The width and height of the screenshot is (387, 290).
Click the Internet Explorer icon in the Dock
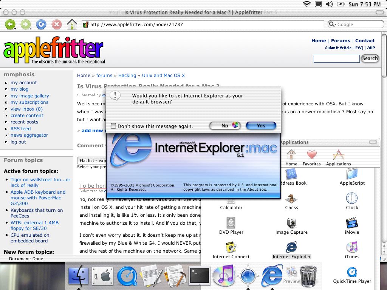click(272, 275)
